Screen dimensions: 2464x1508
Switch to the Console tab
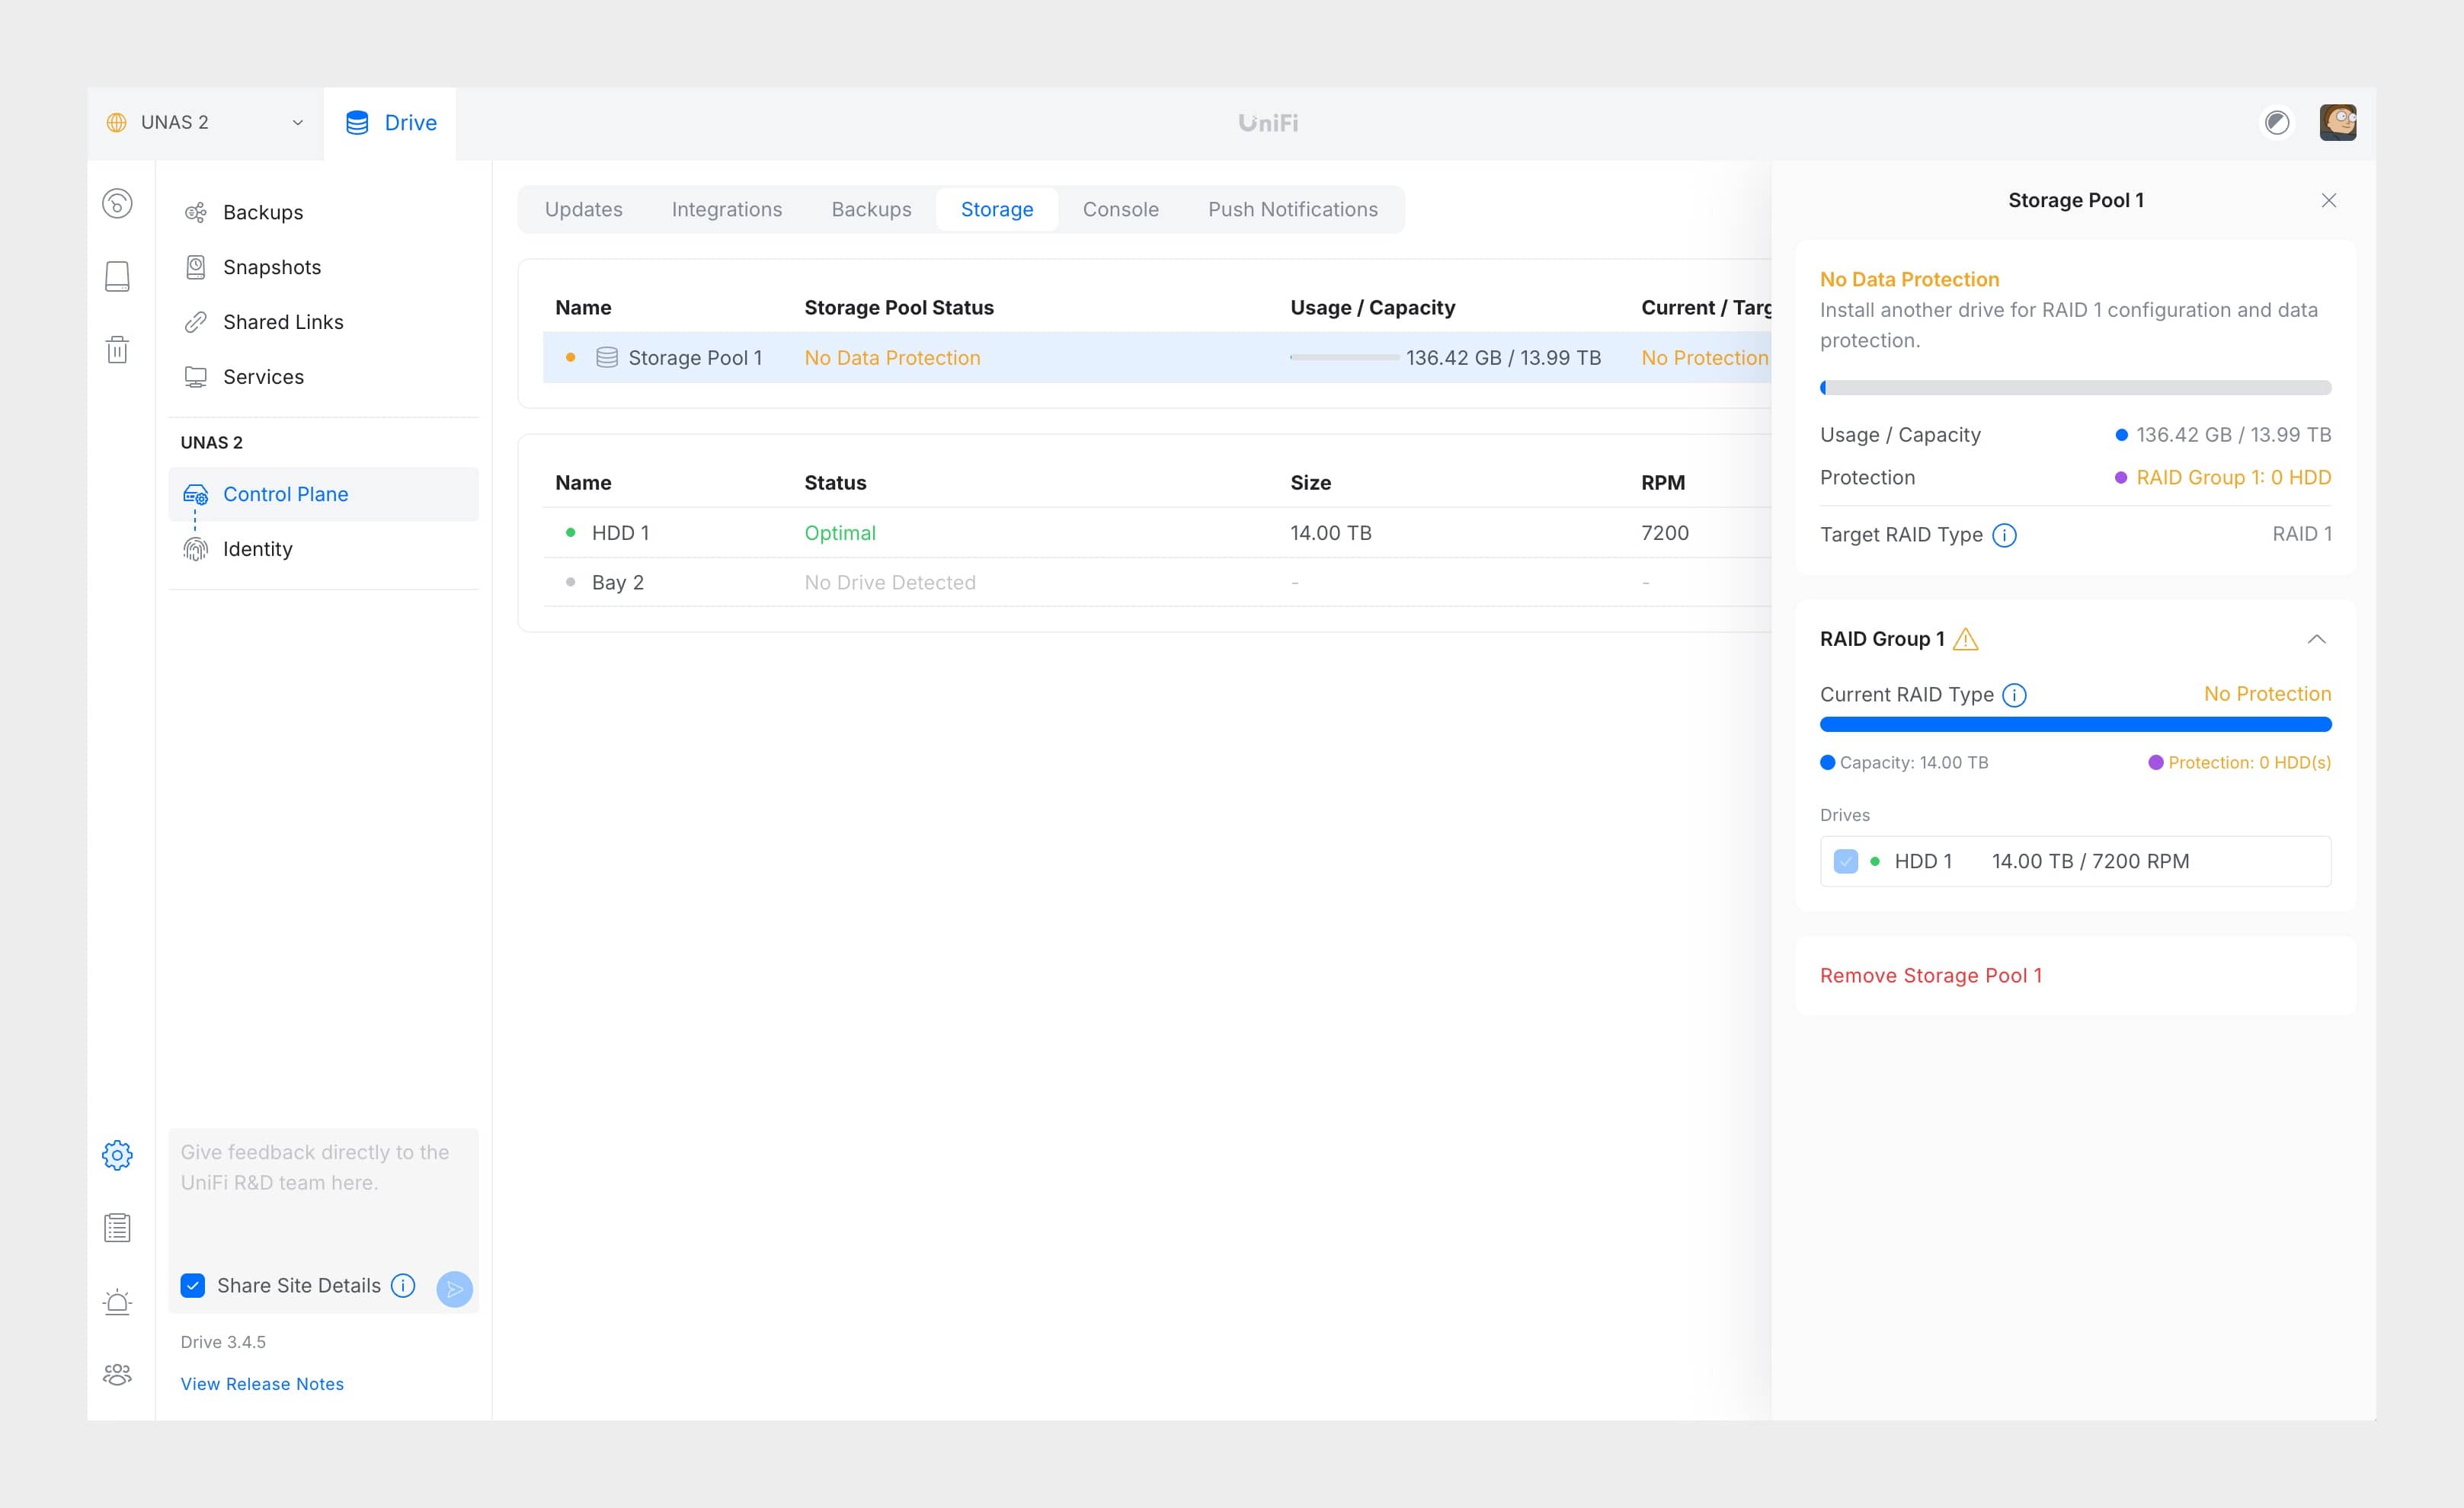tap(1120, 210)
